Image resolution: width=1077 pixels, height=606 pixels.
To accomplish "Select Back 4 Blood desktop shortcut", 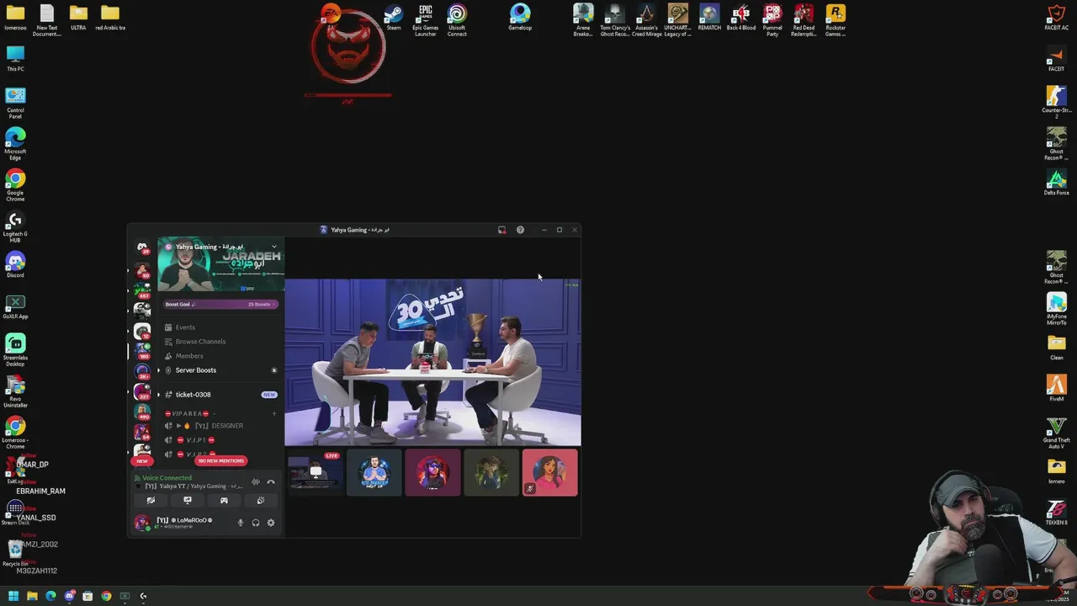I will click(x=741, y=18).
